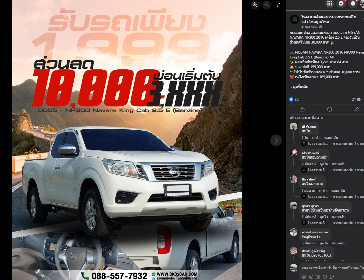
Task: View the 21 comments count
Action: click(x=356, y=100)
